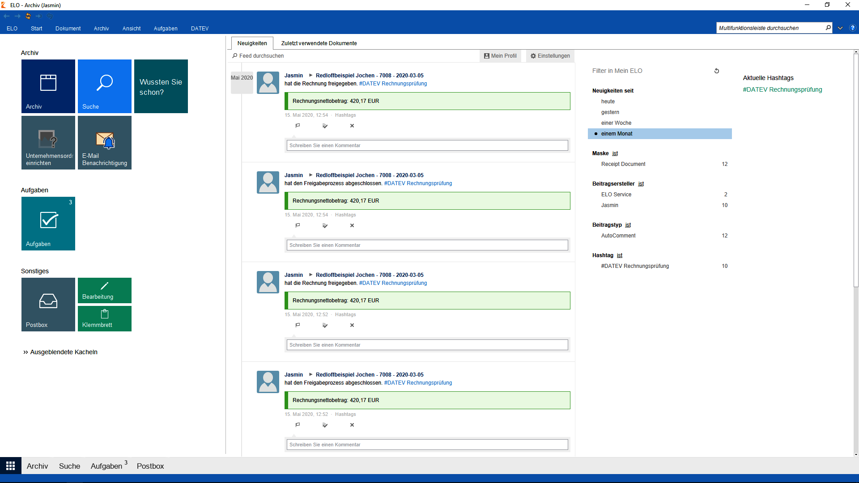Click the scrollbar down arrow at bottom right
Viewport: 859px width, 483px height.
[856, 454]
